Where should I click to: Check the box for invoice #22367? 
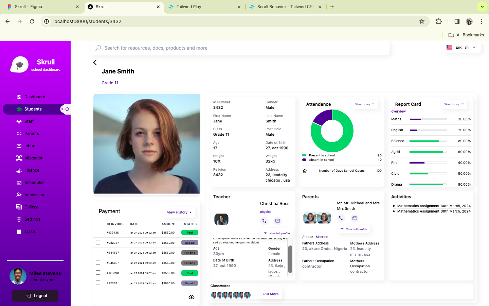tap(98, 283)
